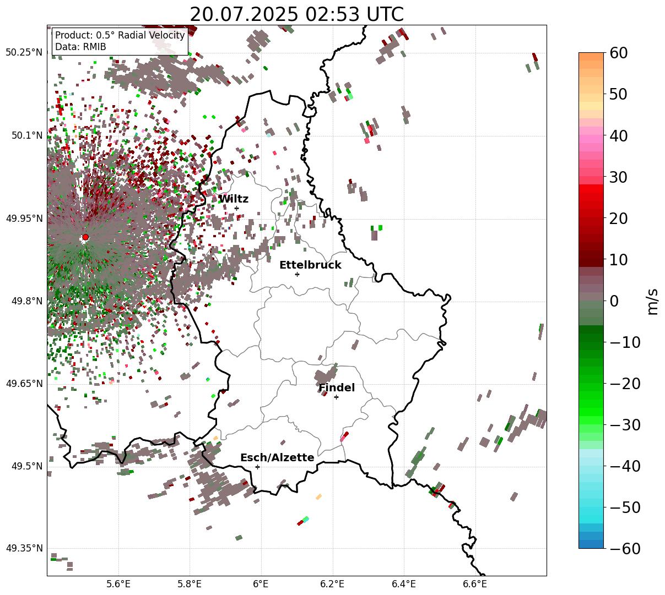Click the colorbar value −10
This screenshot has width=665, height=595.
coord(625,342)
